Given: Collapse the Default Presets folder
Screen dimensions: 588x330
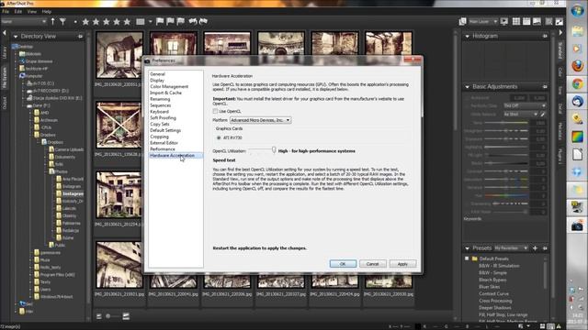Looking at the screenshot, I should point(467,258).
